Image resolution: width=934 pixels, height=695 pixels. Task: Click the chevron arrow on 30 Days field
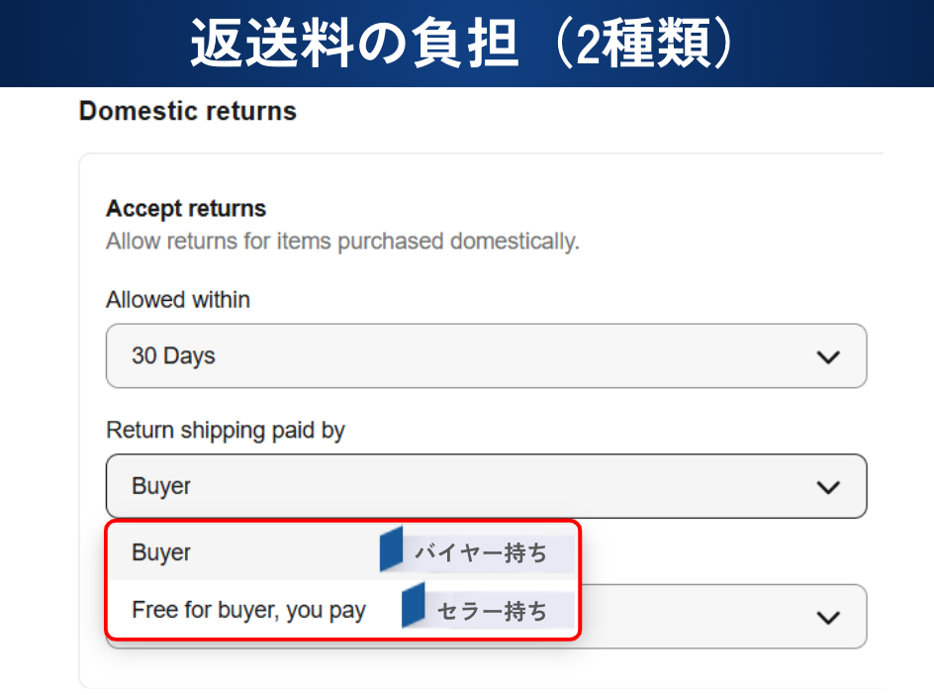click(x=828, y=356)
